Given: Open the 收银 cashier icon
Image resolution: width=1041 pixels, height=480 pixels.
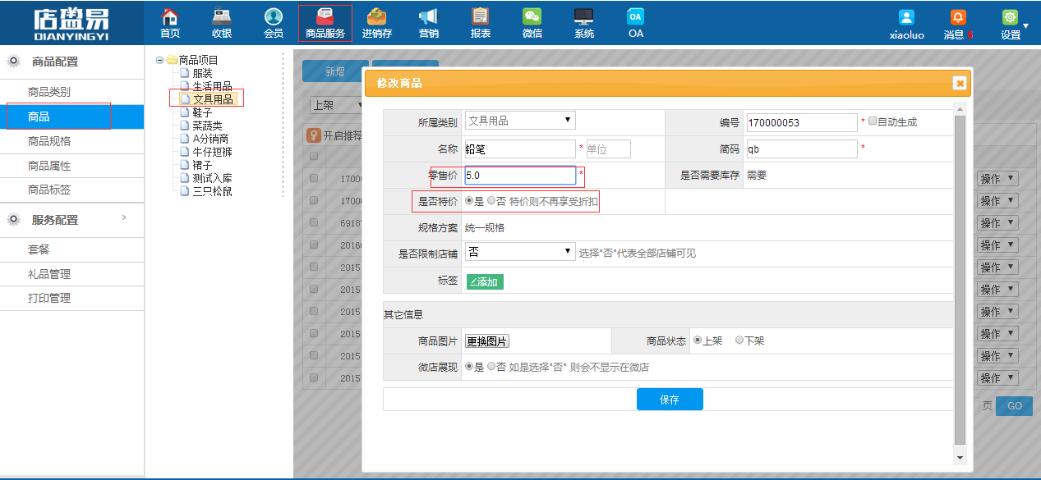Looking at the screenshot, I should [x=221, y=16].
